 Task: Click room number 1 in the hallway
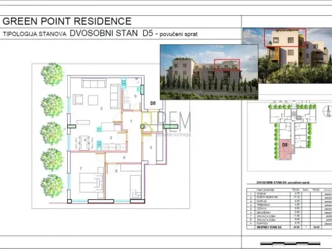pyautogui.click(x=131, y=121)
